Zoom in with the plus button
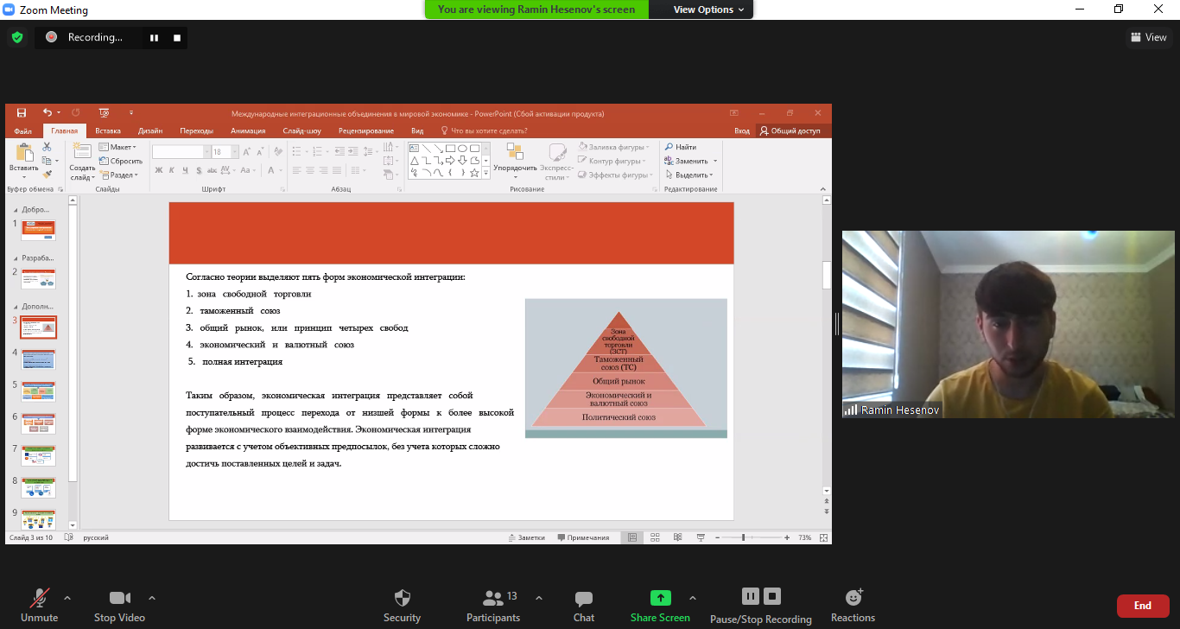 tap(787, 537)
